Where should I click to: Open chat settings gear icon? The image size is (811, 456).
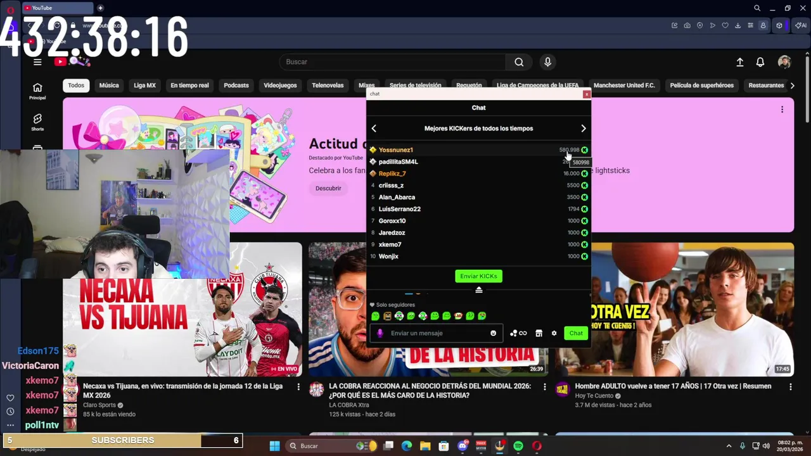(554, 333)
